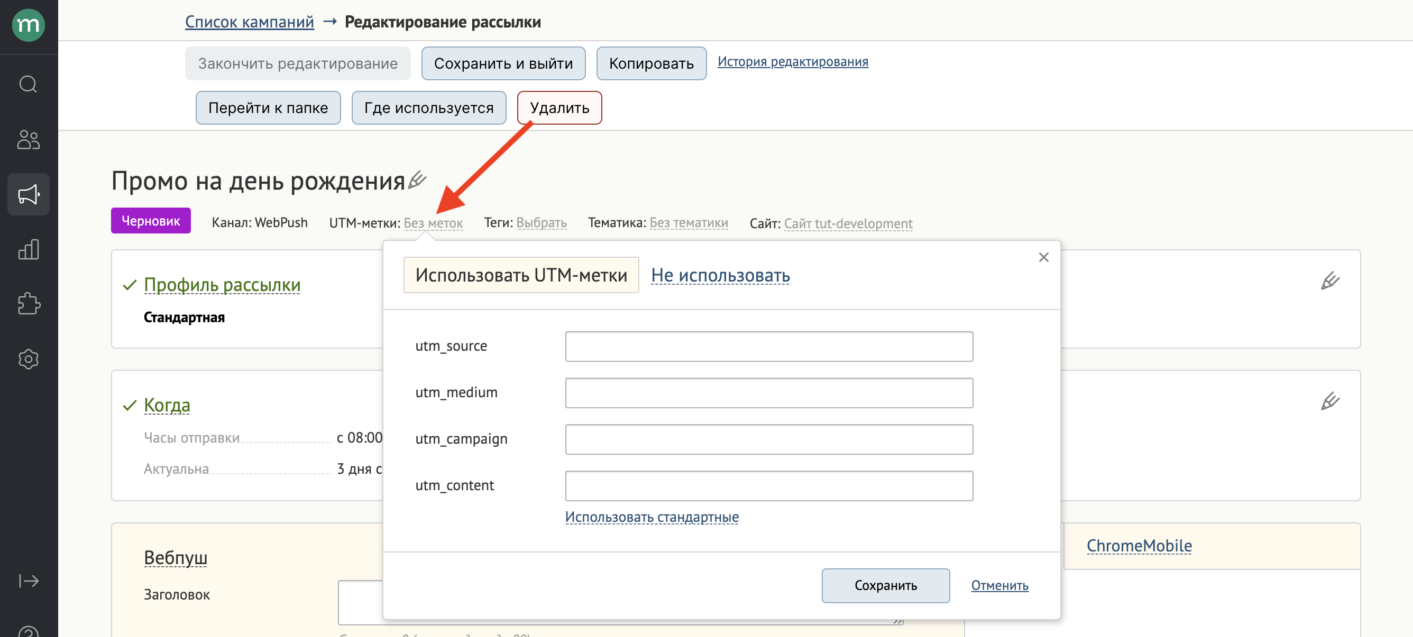The height and width of the screenshot is (637, 1413).
Task: Click the Канал: WebPush text
Action: (x=260, y=222)
